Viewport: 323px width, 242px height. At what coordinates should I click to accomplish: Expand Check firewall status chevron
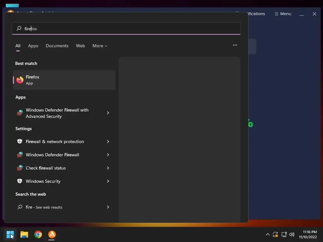108,168
